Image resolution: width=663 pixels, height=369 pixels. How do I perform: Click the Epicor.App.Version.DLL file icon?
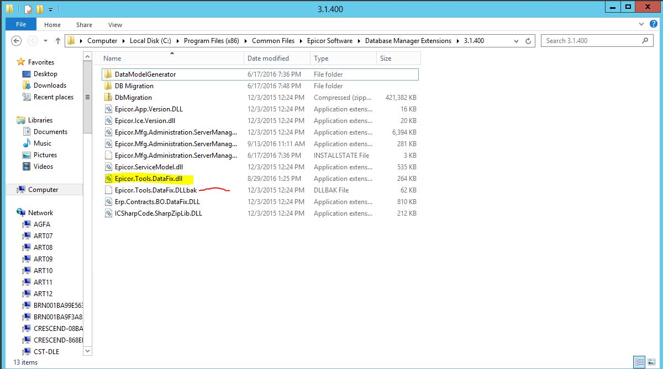[108, 109]
